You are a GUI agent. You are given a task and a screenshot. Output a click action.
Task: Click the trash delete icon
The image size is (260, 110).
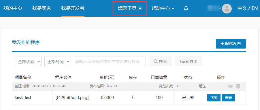coord(238,86)
